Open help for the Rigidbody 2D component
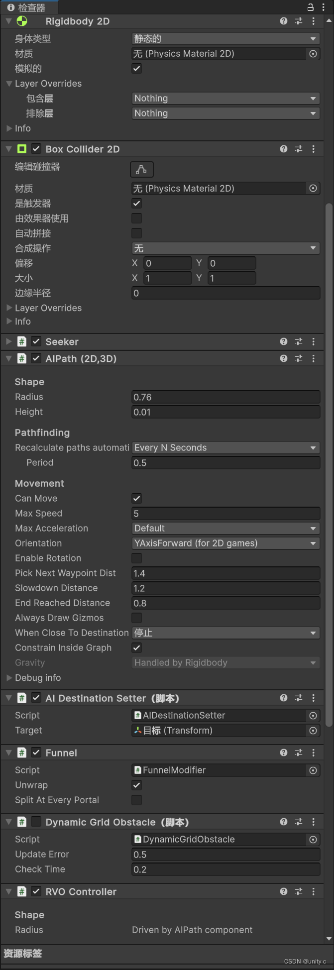The image size is (334, 970). (x=283, y=21)
